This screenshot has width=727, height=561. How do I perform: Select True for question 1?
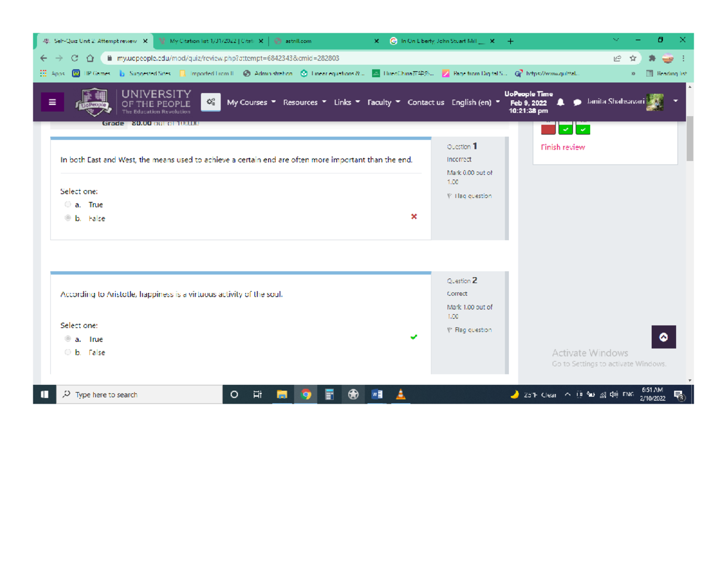pyautogui.click(x=67, y=204)
